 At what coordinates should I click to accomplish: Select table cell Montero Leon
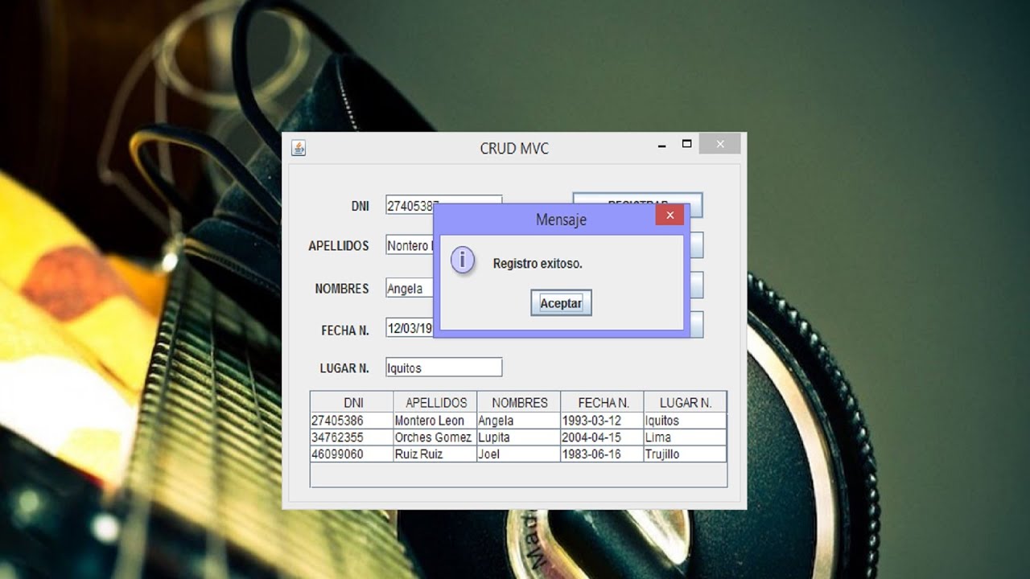(435, 421)
